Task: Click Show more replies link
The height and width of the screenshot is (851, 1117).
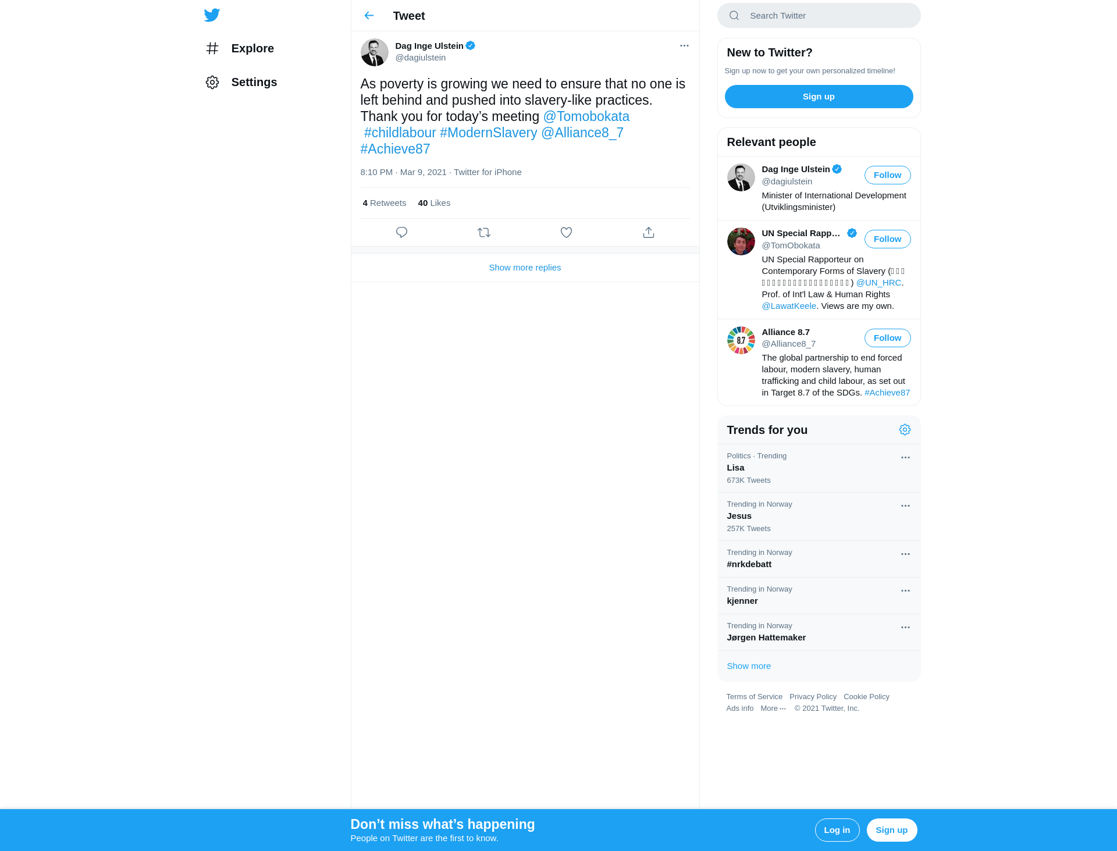Action: pos(525,268)
